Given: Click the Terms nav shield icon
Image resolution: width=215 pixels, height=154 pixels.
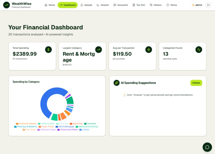Looking at the screenshot, I should 167,5.
